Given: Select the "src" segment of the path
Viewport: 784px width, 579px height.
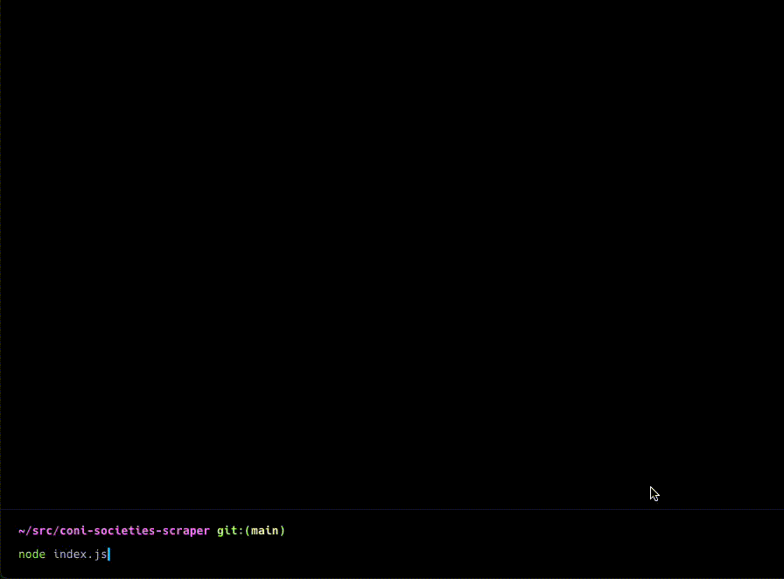Looking at the screenshot, I should [42, 531].
